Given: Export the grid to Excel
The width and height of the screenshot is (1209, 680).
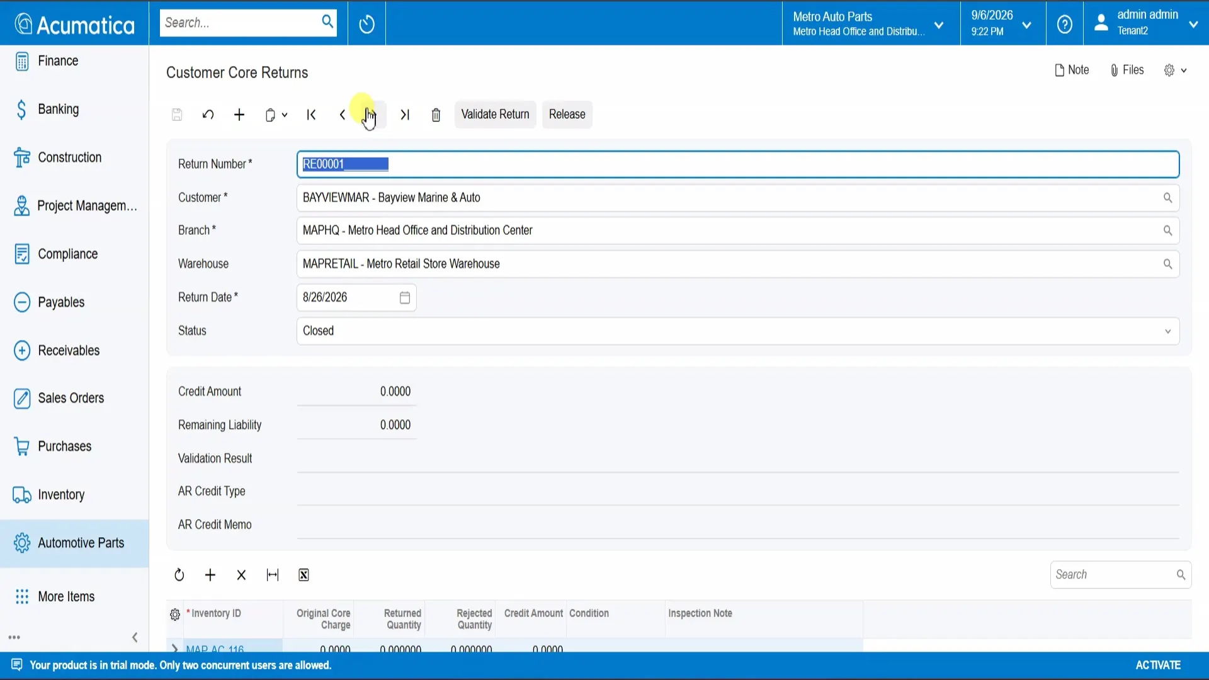Looking at the screenshot, I should 304,575.
